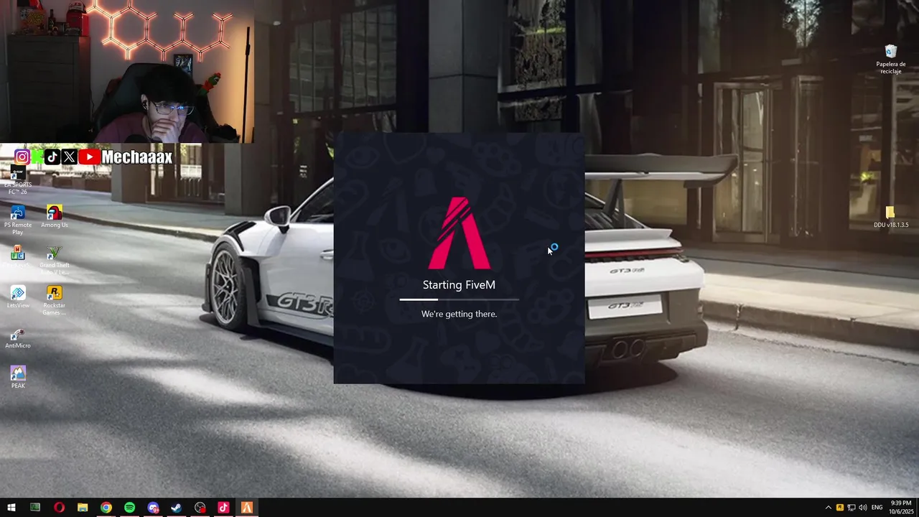Click the 'We're getting there.' message
Screen dimensions: 919x517
point(459,314)
